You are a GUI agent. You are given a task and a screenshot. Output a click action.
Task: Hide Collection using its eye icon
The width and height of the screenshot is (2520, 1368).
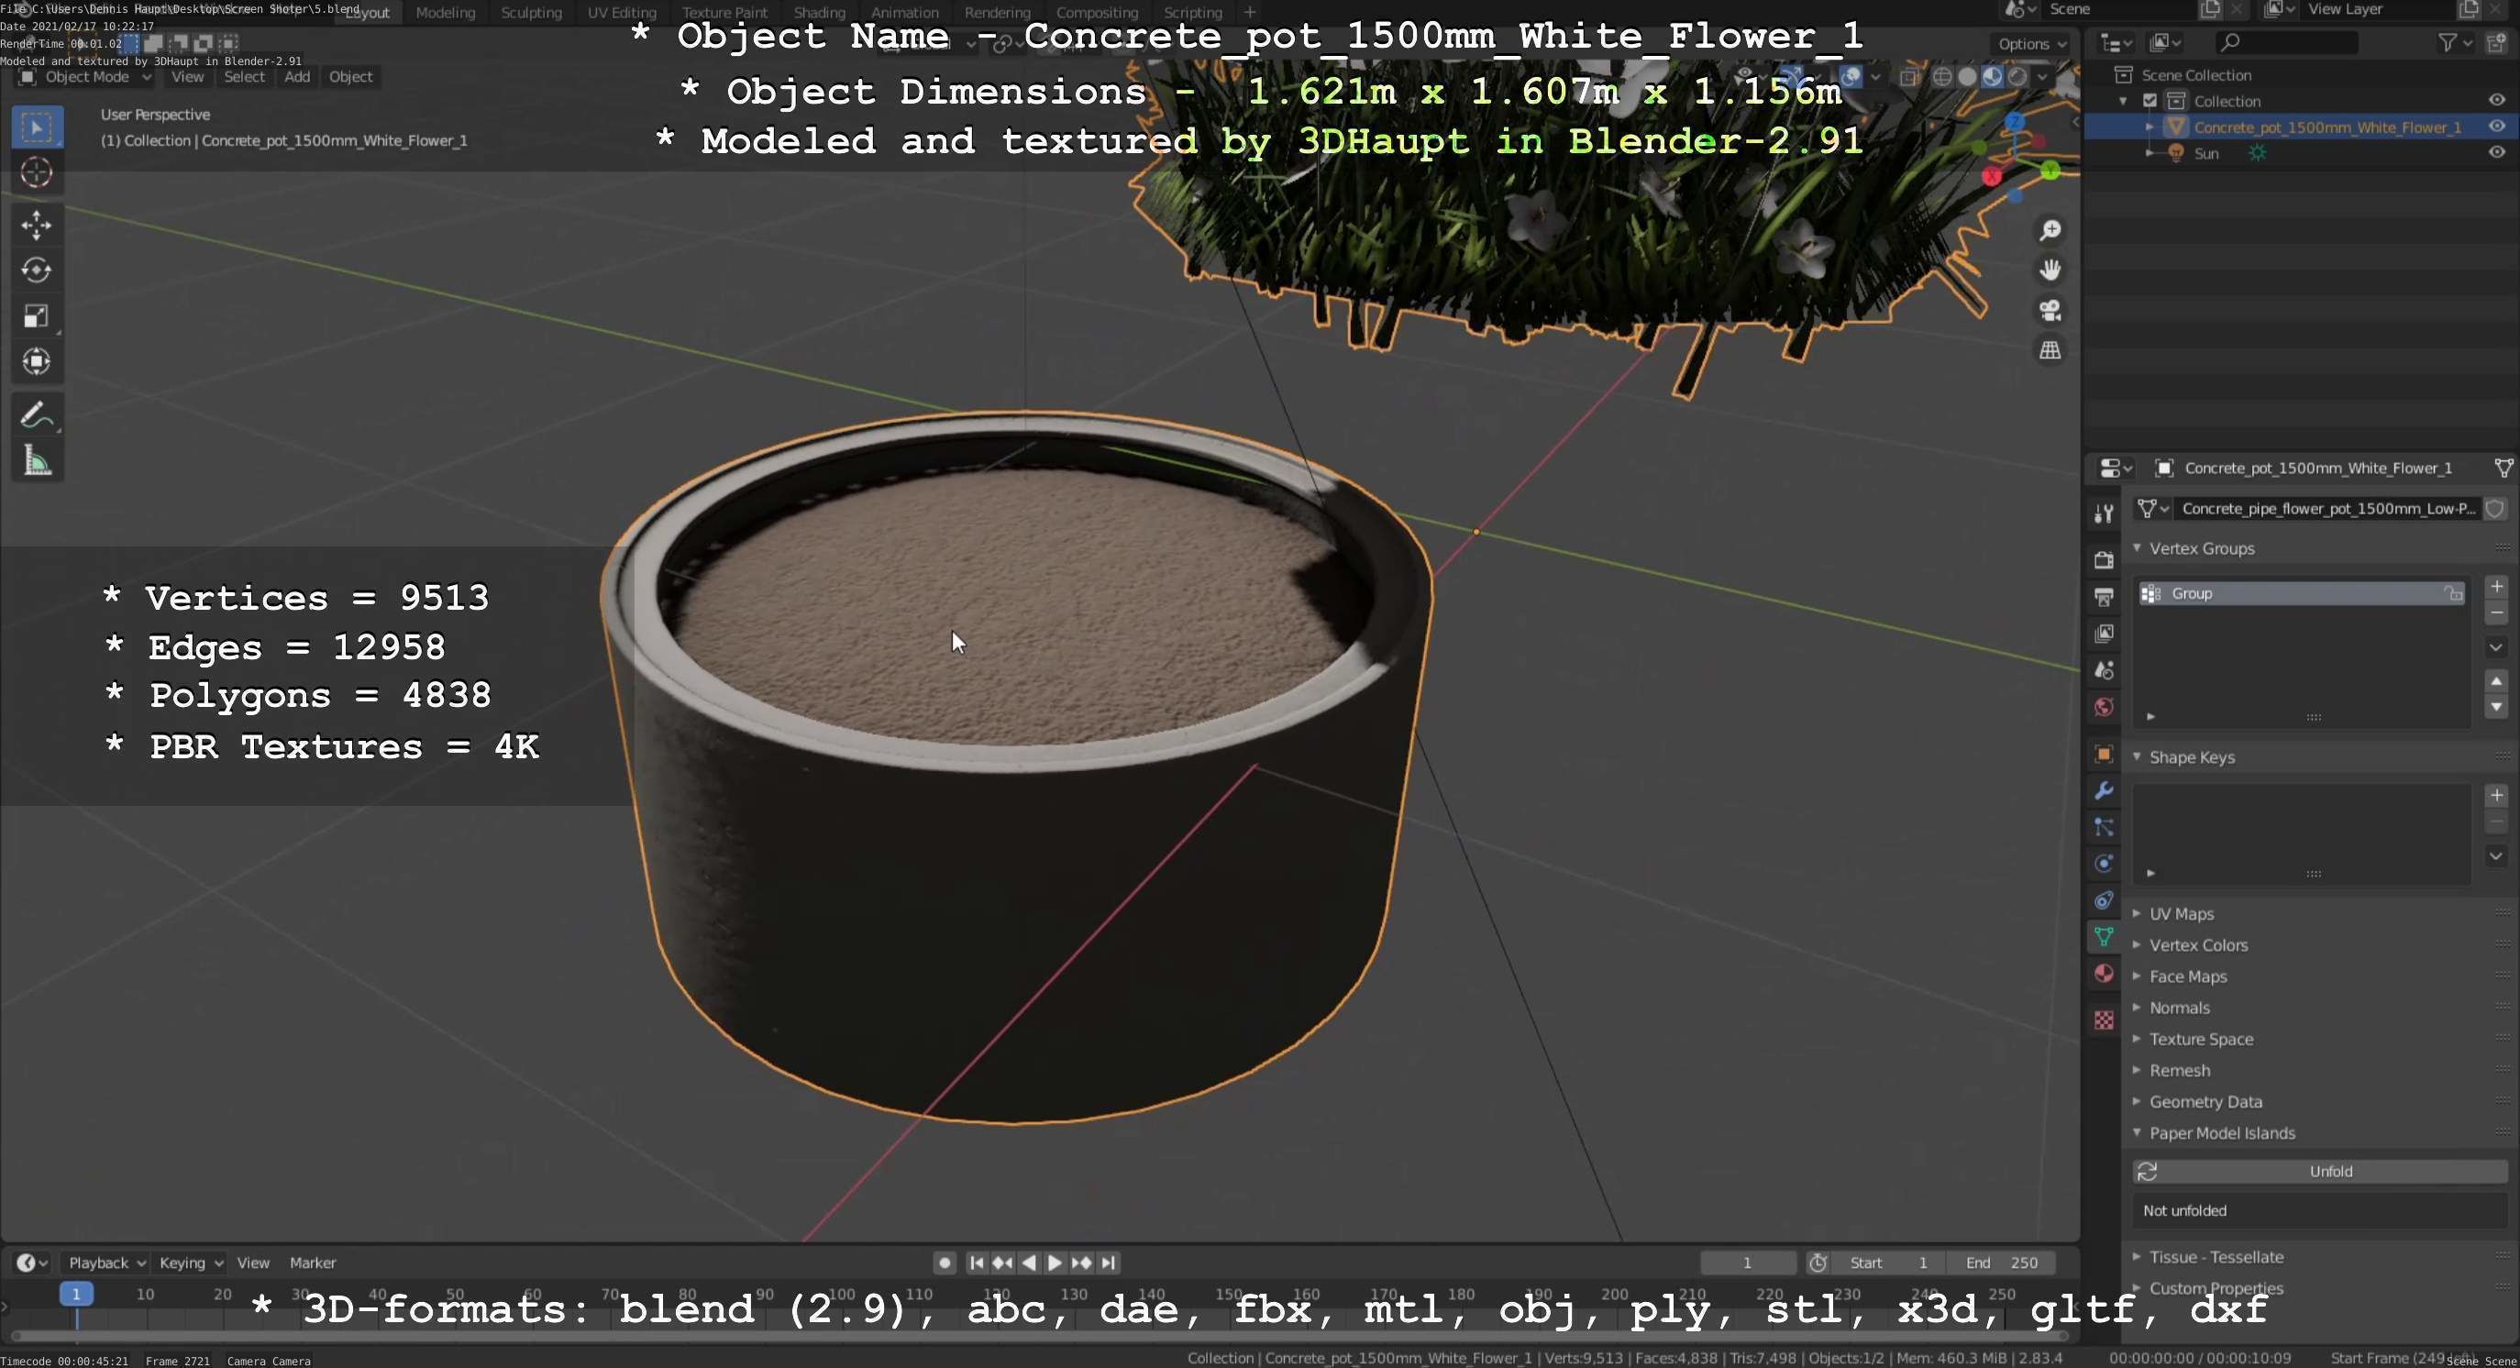[2496, 101]
